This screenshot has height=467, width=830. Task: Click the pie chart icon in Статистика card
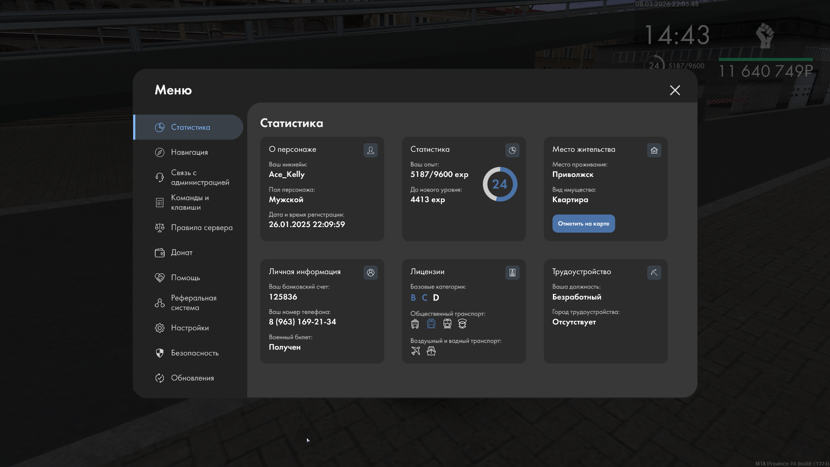tap(512, 150)
